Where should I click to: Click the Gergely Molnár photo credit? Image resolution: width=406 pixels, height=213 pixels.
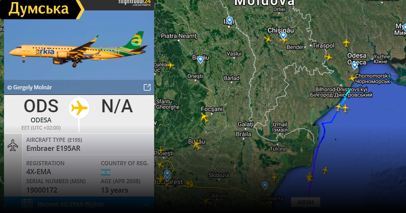[x=30, y=88]
